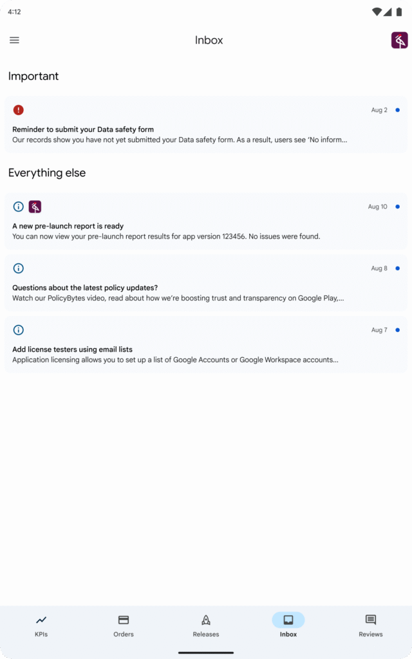This screenshot has width=412, height=659.
Task: Click the red alert icon on Data safety reminder
Action: pos(18,109)
